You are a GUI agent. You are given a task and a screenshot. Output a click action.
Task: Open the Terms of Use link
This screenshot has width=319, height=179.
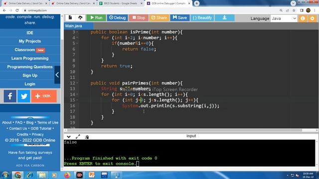[x=48, y=123]
